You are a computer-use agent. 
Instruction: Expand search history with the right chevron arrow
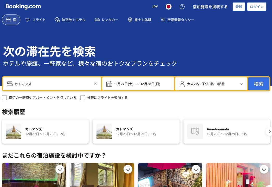(x=270, y=131)
